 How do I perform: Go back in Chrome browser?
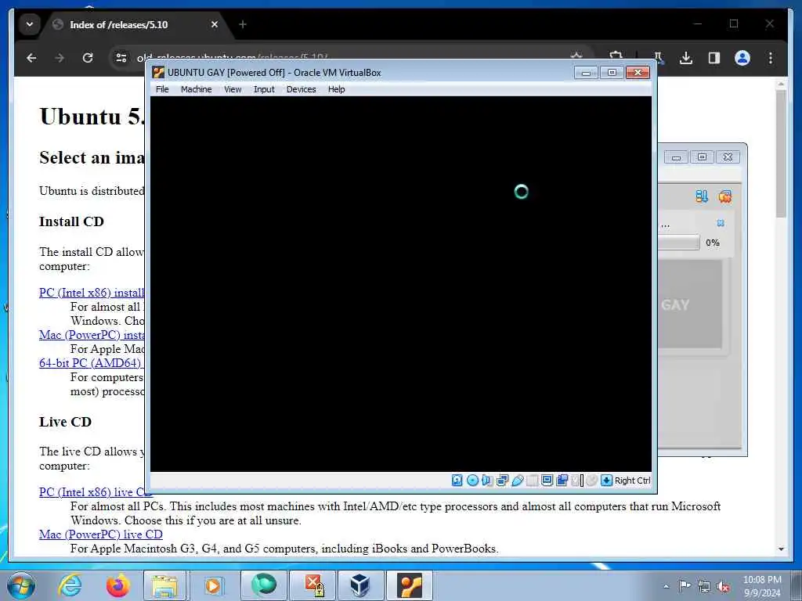point(31,58)
